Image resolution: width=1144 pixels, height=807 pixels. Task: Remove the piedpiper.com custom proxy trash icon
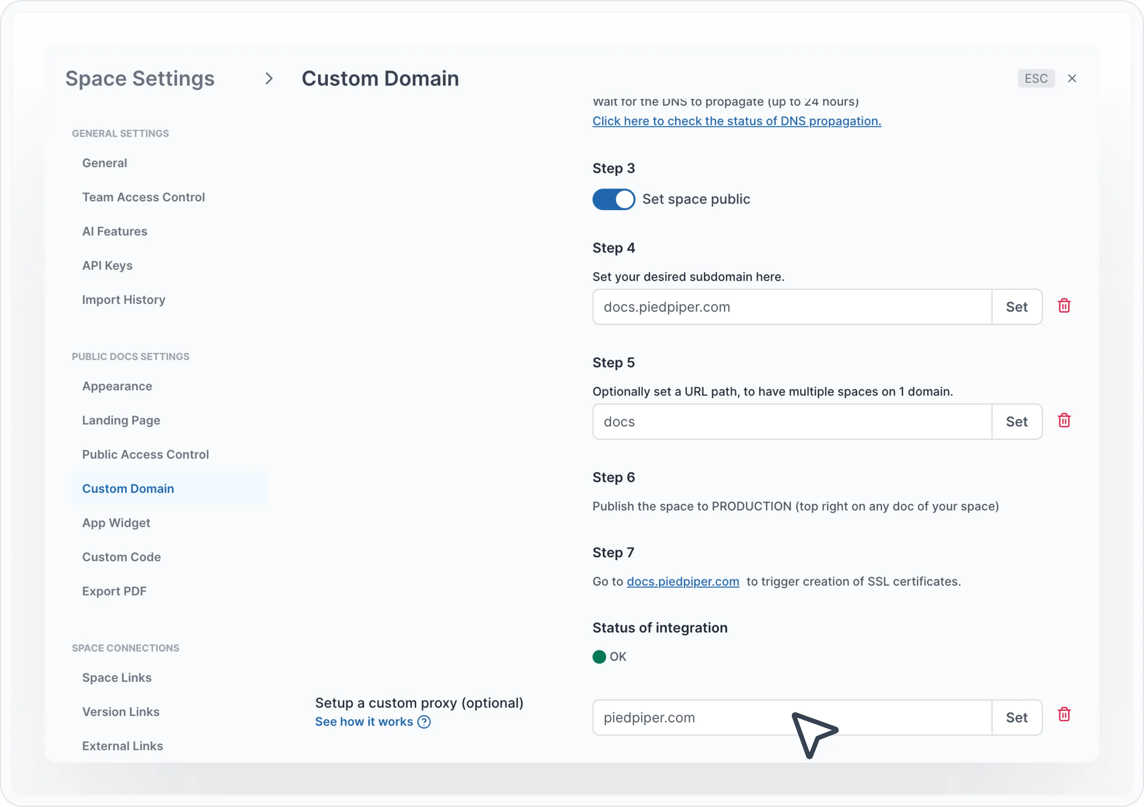point(1064,714)
